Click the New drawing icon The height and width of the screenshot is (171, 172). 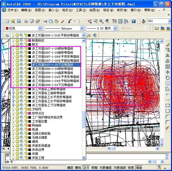click(x=7, y=21)
